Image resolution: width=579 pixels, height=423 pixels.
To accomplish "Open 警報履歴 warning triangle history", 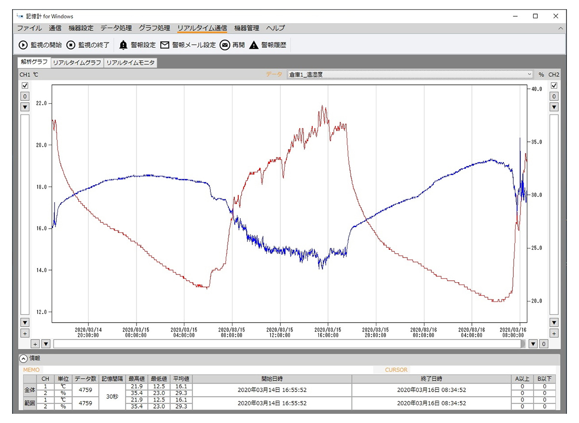I will pos(254,45).
